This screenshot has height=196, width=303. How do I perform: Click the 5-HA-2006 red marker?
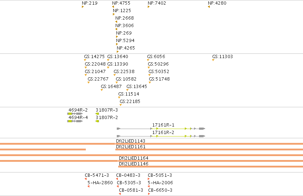pyautogui.click(x=148, y=186)
